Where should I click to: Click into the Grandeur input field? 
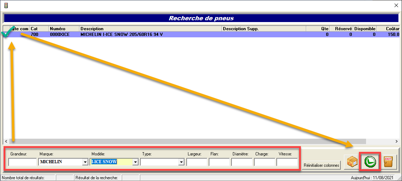(x=22, y=162)
